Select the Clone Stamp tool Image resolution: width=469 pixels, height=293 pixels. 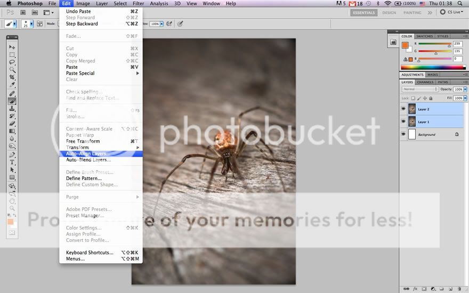tap(12, 109)
